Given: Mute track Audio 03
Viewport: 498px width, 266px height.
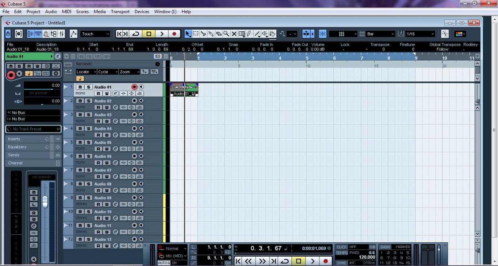Looking at the screenshot, I should [80, 115].
